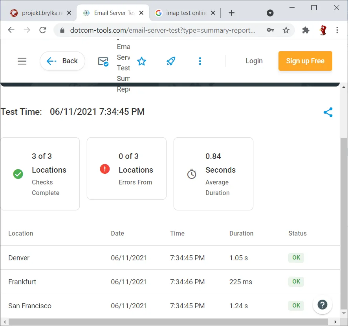
Task: Open the hamburger menu icon
Action: (x=22, y=61)
